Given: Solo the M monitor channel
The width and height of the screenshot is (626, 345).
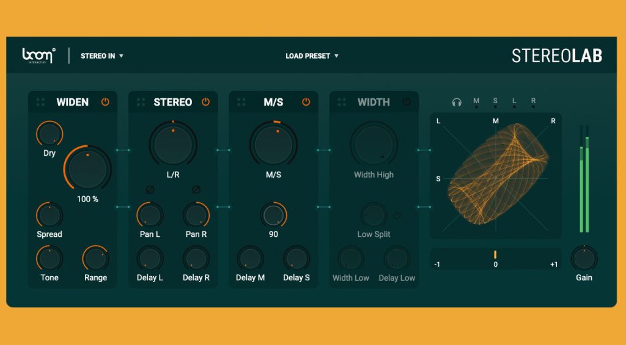Looking at the screenshot, I should tap(476, 102).
